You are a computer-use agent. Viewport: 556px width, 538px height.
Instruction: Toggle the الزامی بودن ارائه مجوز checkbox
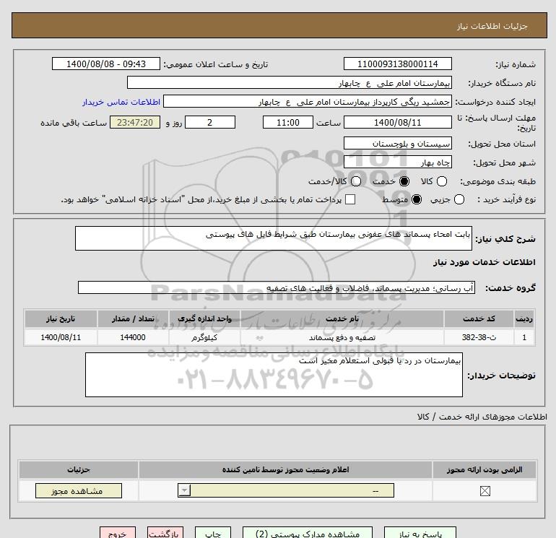click(x=485, y=491)
